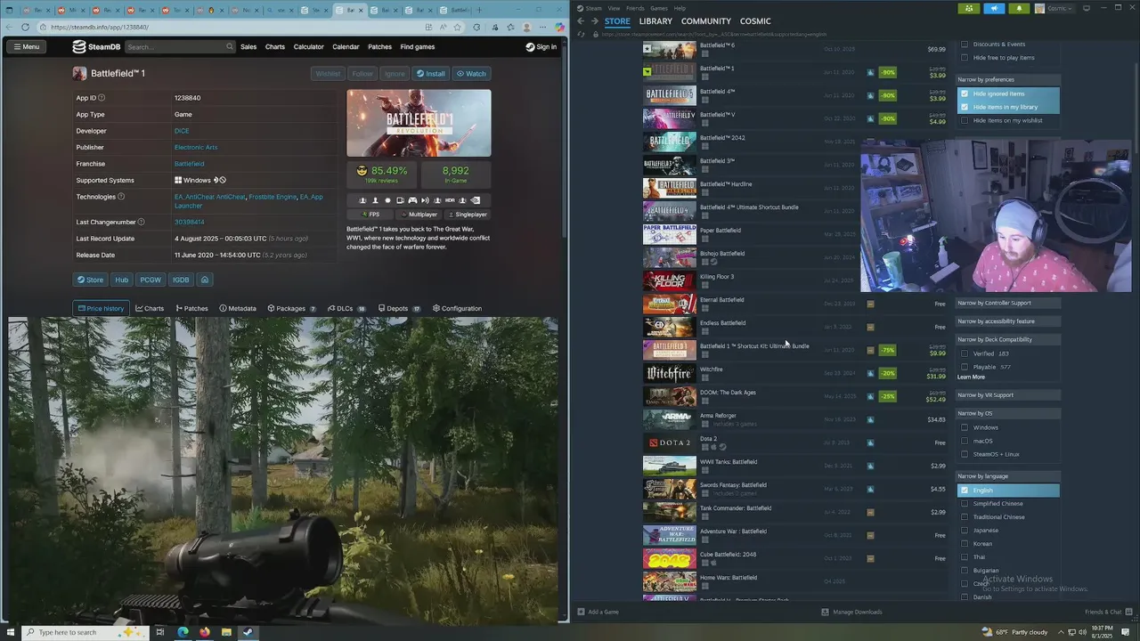
Task: Click the green Steam friends icon button
Action: 969,8
